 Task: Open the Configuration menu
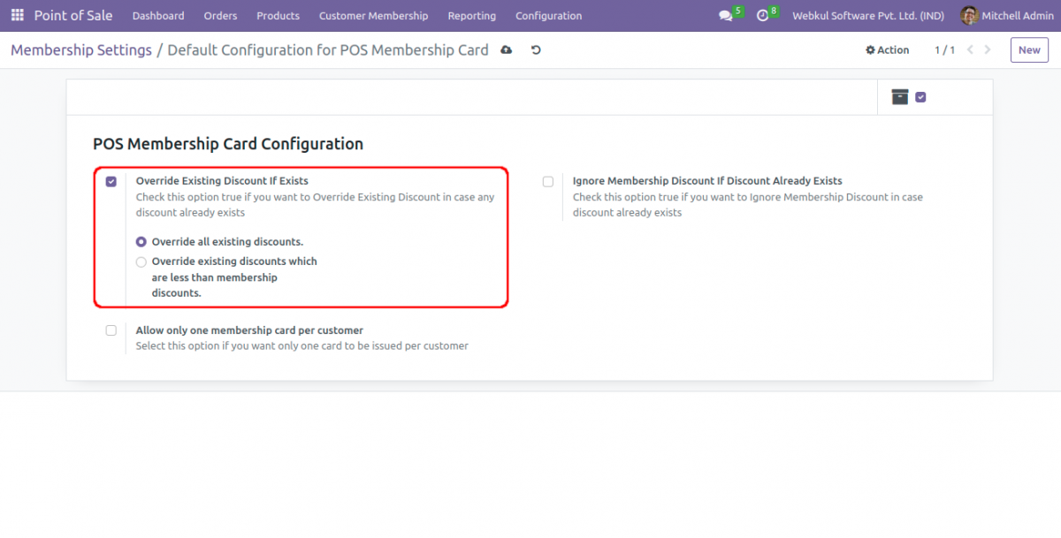point(548,15)
